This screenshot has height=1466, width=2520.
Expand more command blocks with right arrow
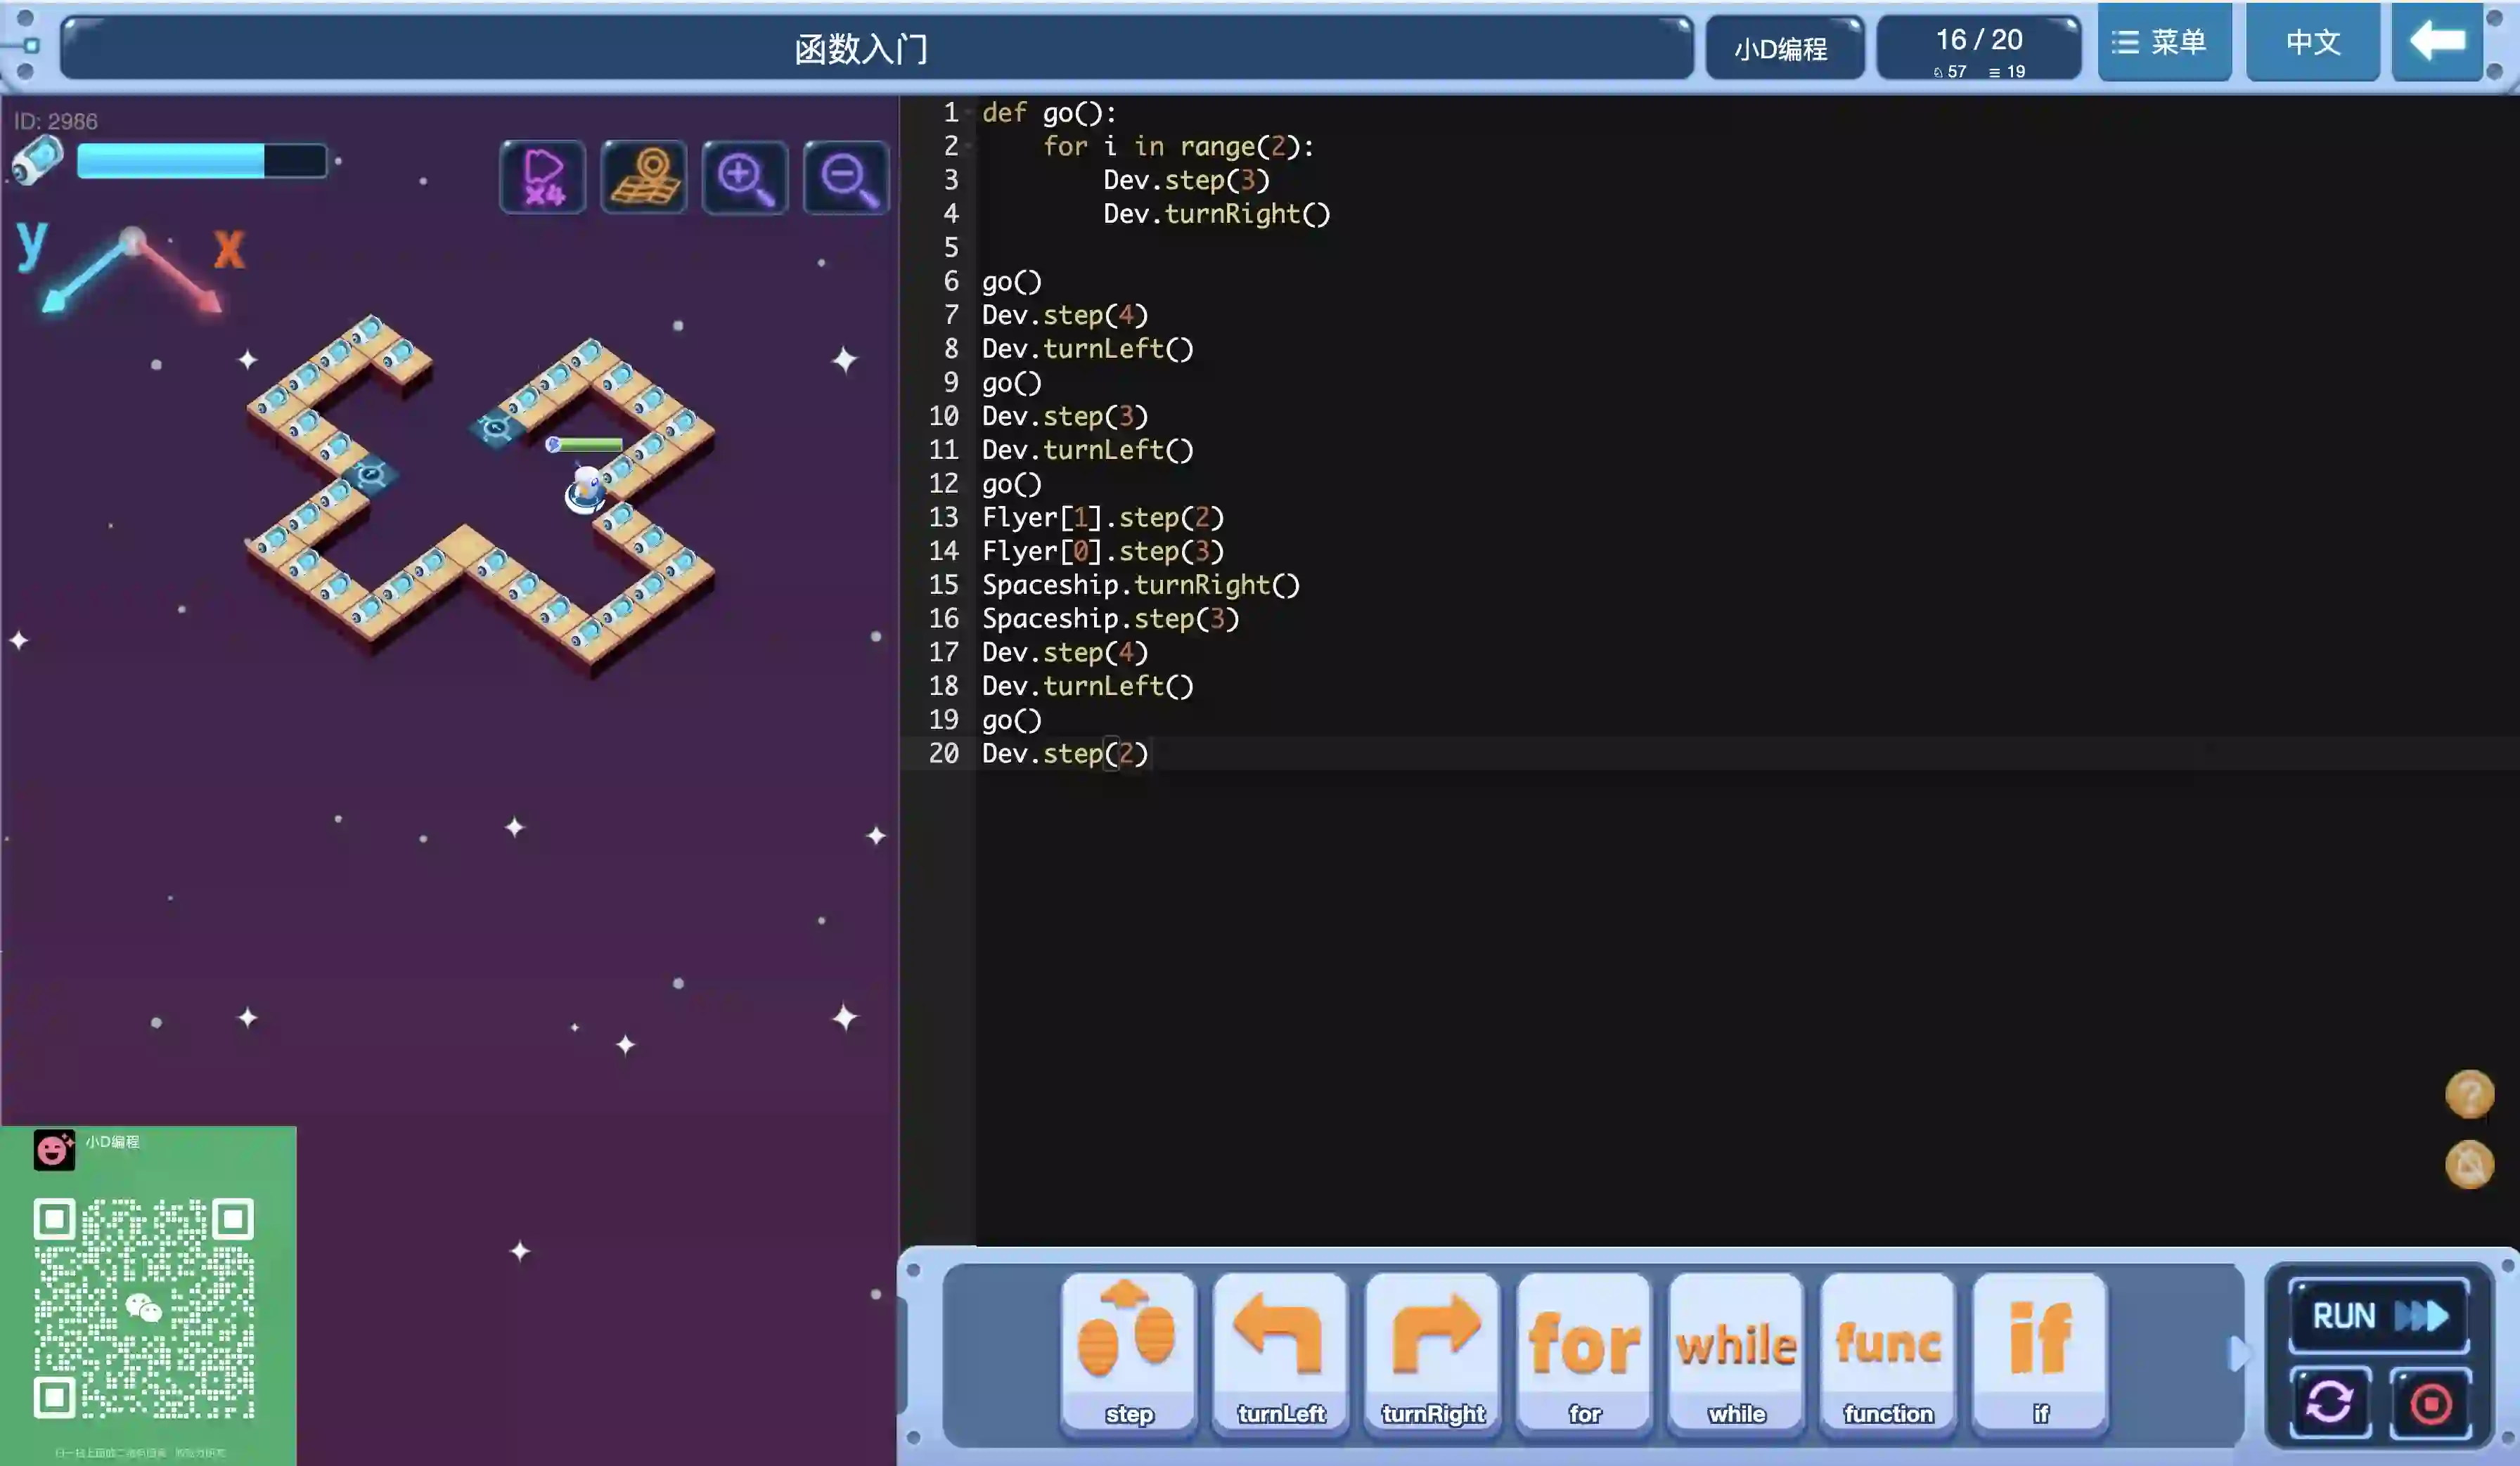pos(2238,1353)
